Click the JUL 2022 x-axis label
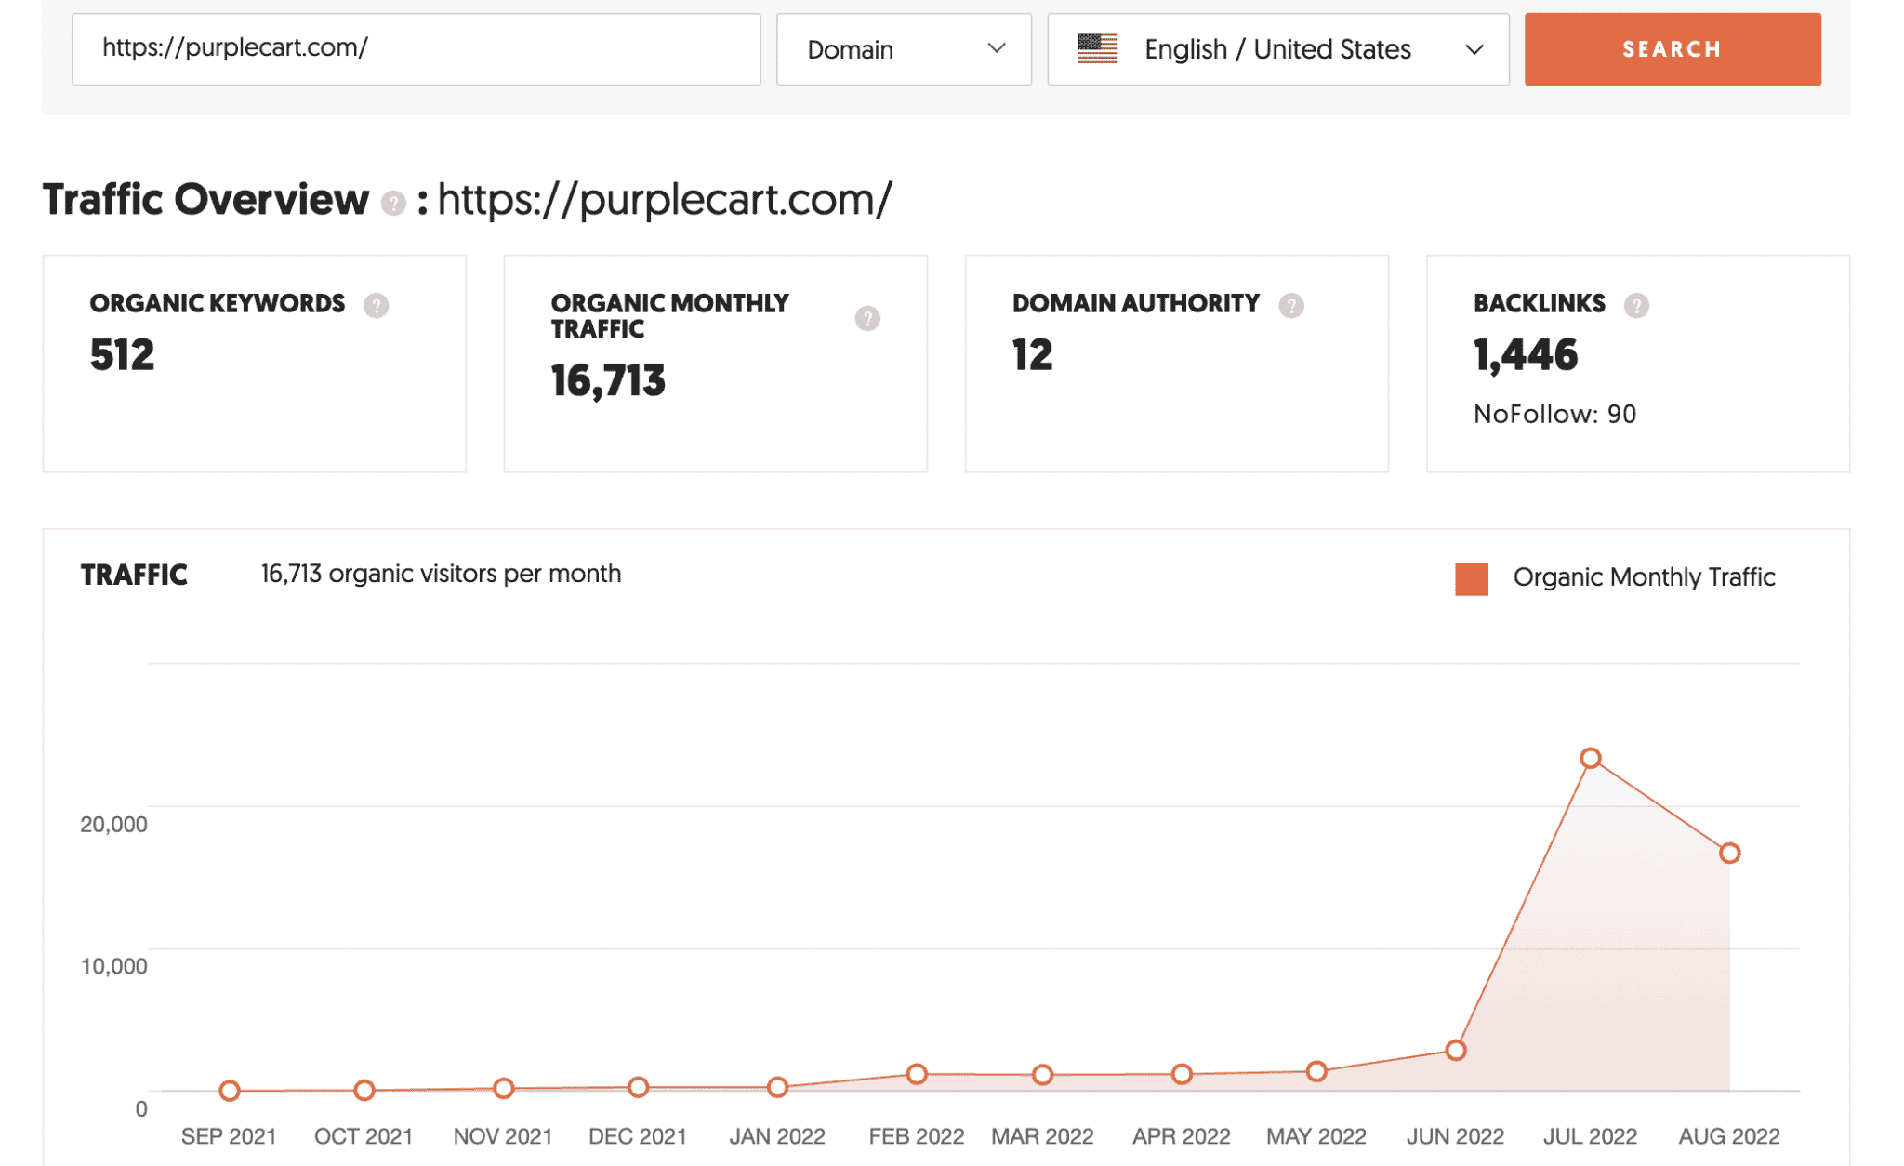The height and width of the screenshot is (1166, 1904). [x=1589, y=1136]
